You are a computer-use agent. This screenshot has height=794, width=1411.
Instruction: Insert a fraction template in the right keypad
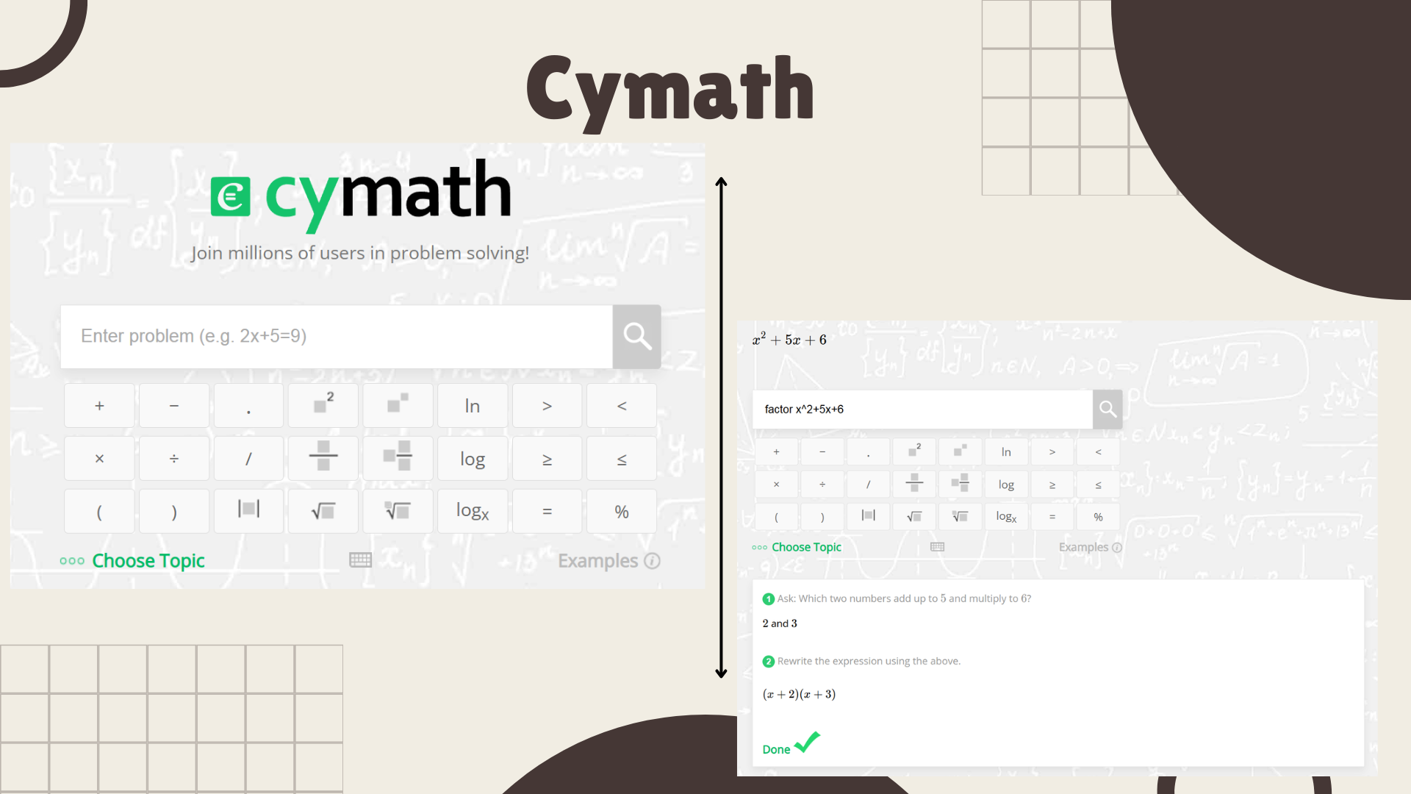click(914, 484)
